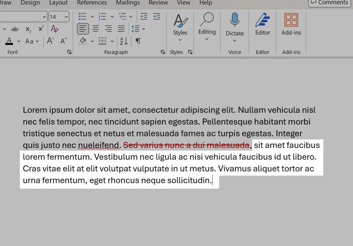
Task: Switch to the References tab
Action: click(92, 3)
